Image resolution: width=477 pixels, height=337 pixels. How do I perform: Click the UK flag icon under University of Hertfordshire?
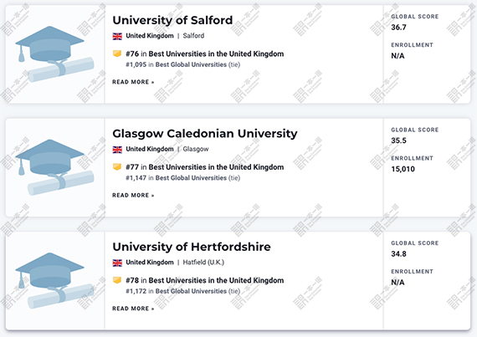[x=117, y=263]
